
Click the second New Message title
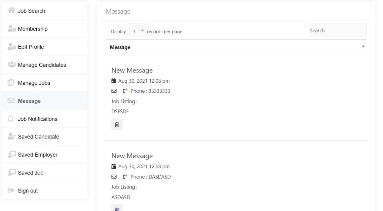132,156
